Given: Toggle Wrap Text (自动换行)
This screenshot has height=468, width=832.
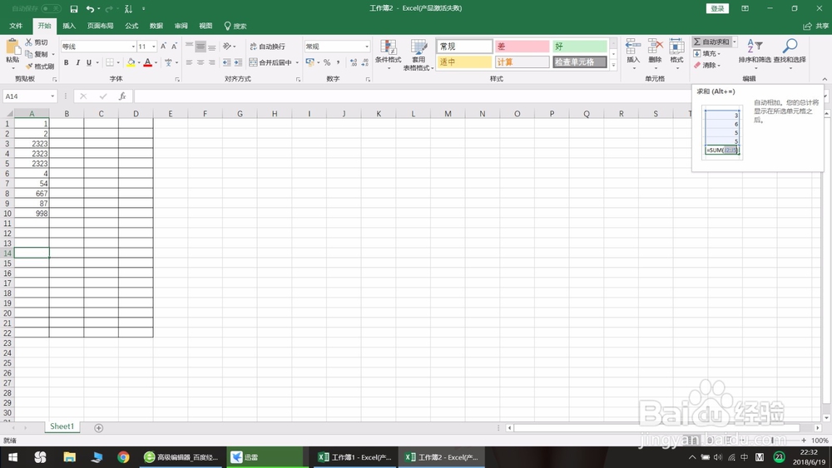Looking at the screenshot, I should click(x=267, y=46).
